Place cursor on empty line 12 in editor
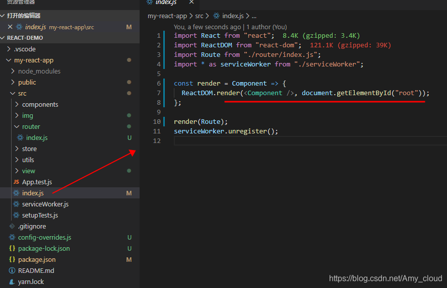 [310, 140]
